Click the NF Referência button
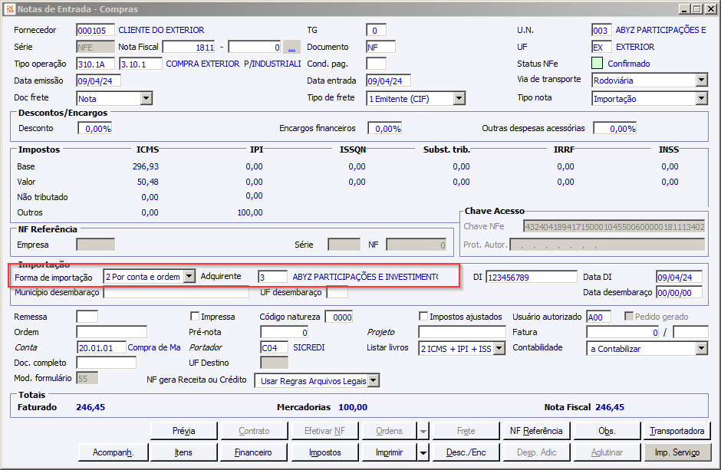The height and width of the screenshot is (470, 721). tap(536, 431)
